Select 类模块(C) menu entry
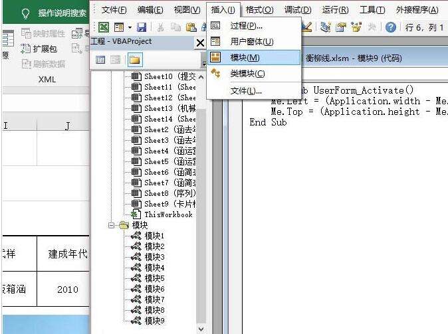The width and height of the screenshot is (448, 334). 247,73
